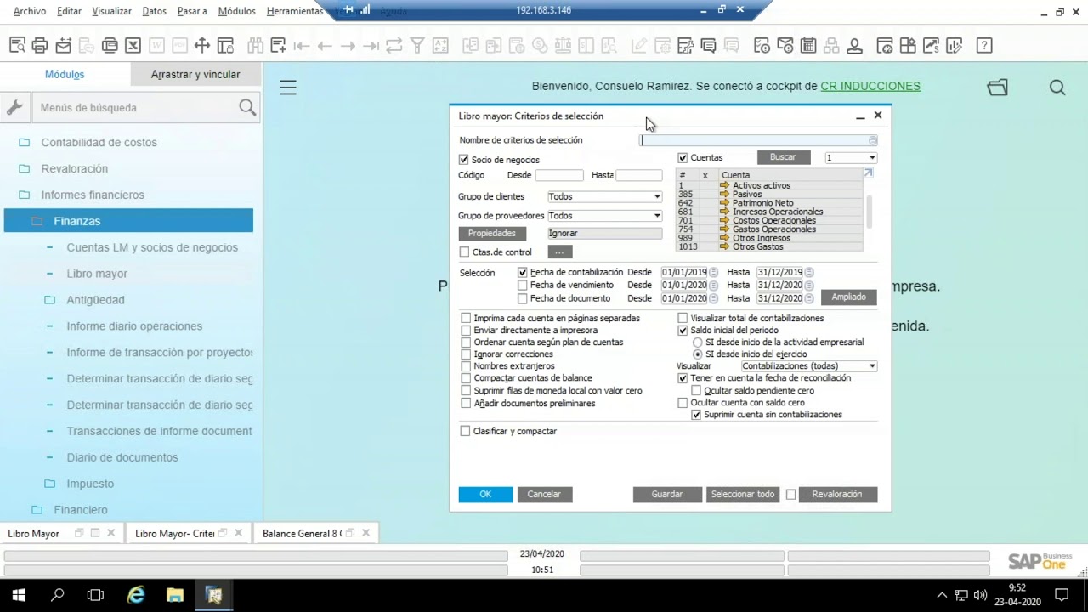Viewport: 1088px width, 612px height.
Task: Open File Explorer from the taskbar
Action: coord(174,595)
